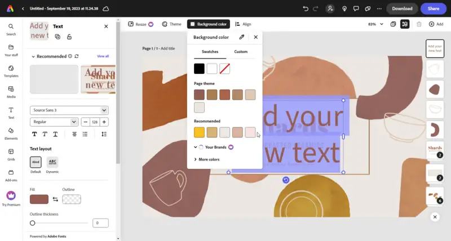Invite collaborators with the person-plus icon

(x=330, y=8)
